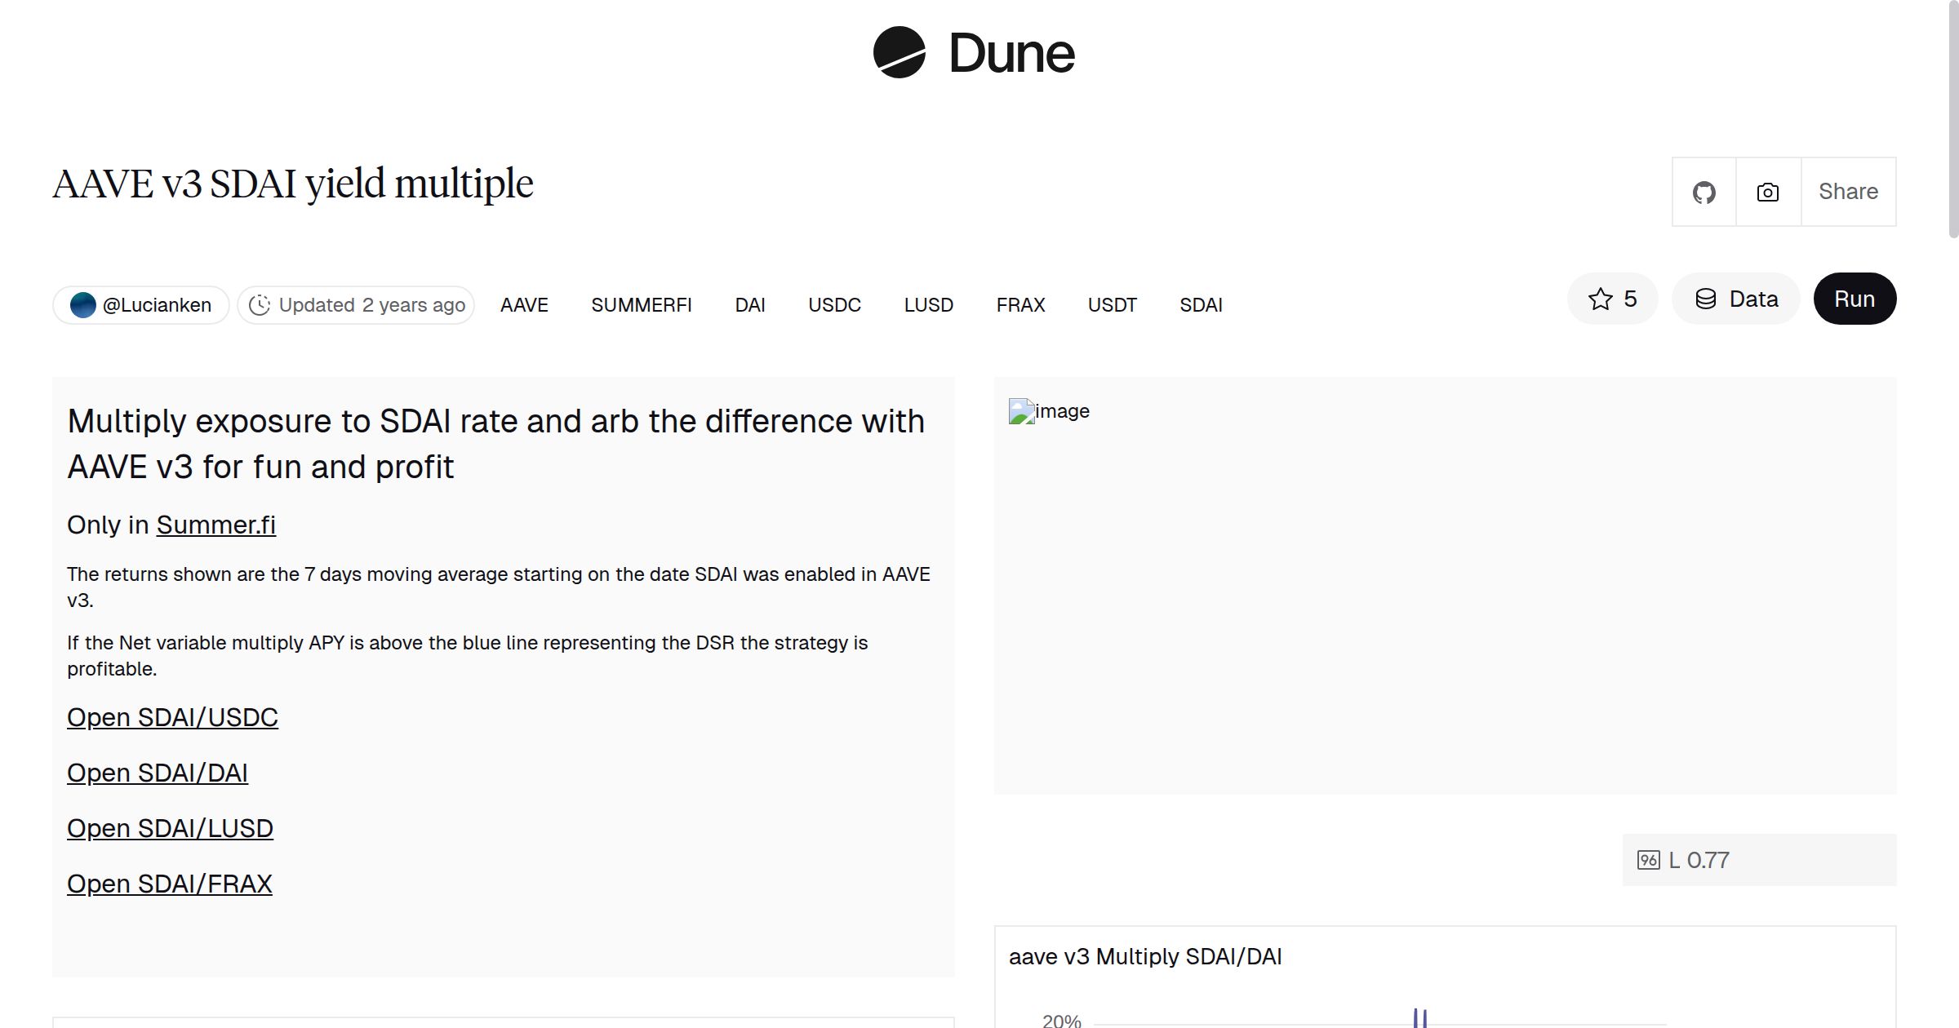Viewport: 1959px width, 1028px height.
Task: Open SDAI/DAI link
Action: 158,773
